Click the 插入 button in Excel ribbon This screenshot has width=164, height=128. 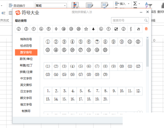pos(120,4)
